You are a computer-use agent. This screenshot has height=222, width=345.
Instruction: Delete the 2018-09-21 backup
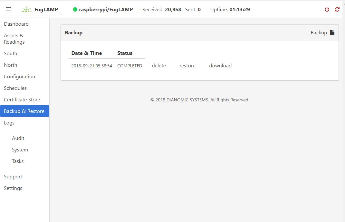click(159, 66)
